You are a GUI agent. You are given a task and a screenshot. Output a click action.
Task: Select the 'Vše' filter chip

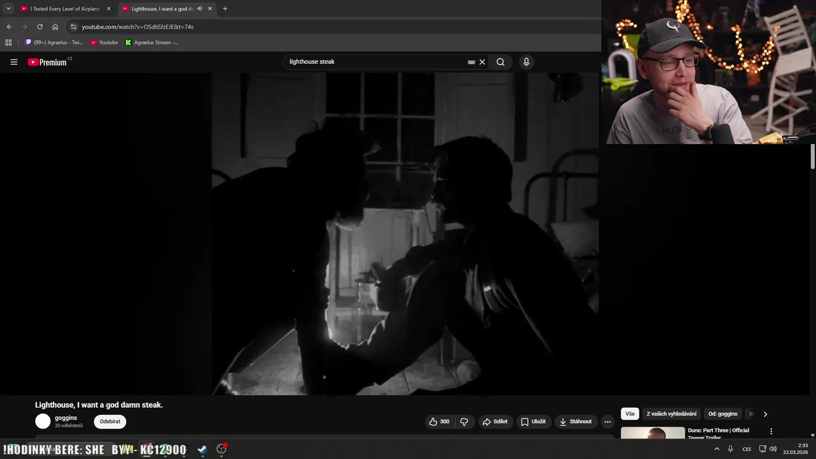630,414
